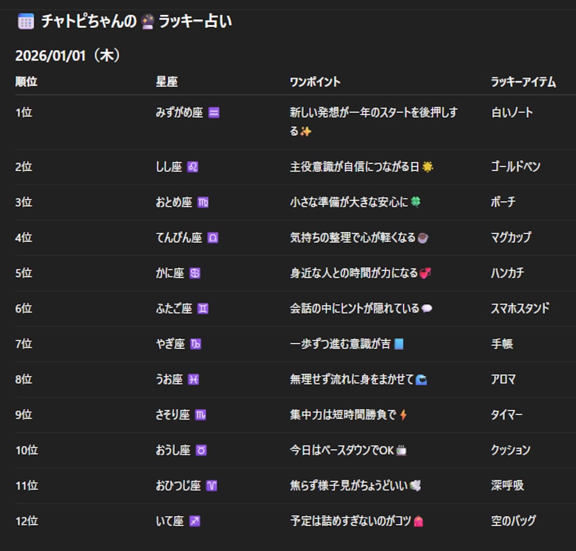Click the Pisces symbol next to うお座

[193, 380]
